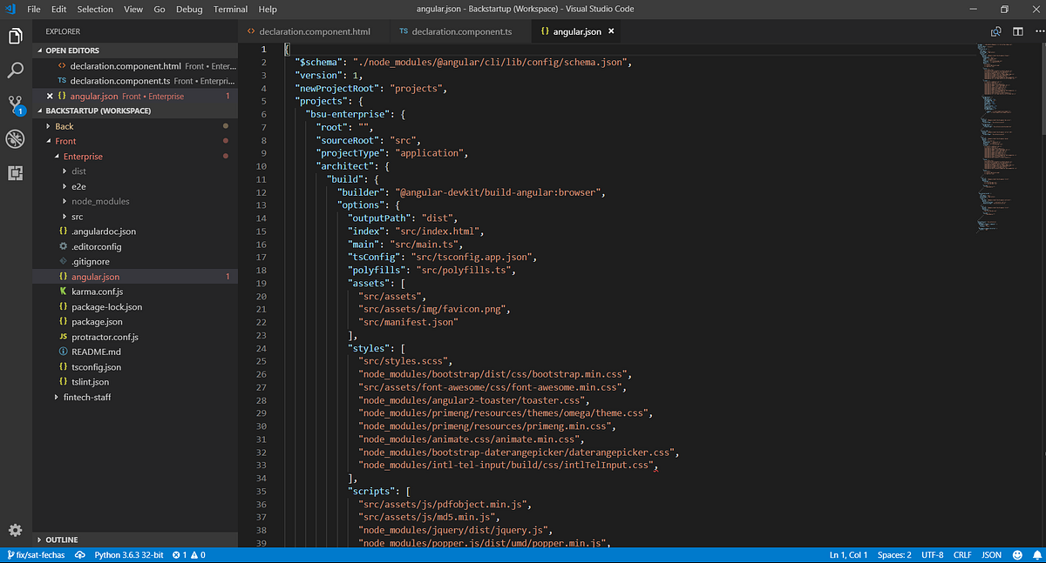Open the Search view in the activity bar
1046x563 pixels.
[x=14, y=70]
